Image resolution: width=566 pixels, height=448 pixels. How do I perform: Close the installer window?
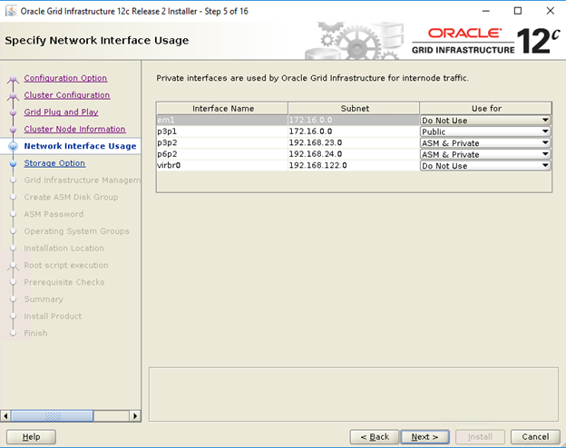tap(550, 11)
